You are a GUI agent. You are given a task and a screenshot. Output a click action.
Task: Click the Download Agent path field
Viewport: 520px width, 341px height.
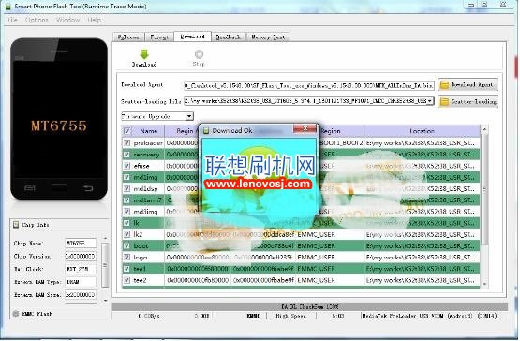point(309,85)
